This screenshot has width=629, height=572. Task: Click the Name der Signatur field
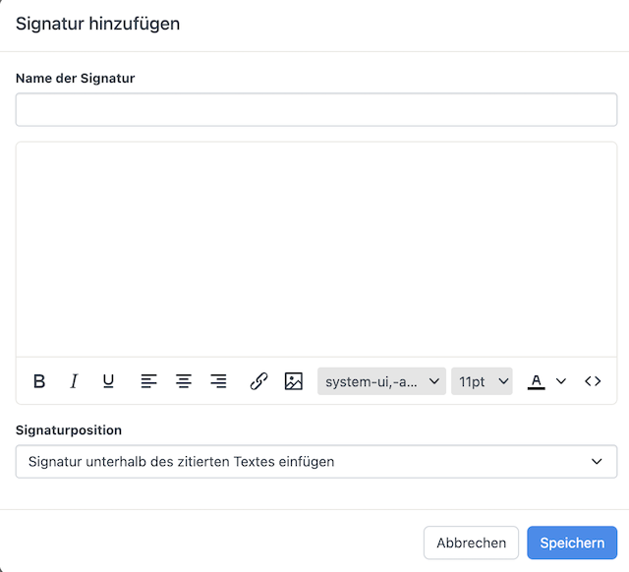point(316,109)
